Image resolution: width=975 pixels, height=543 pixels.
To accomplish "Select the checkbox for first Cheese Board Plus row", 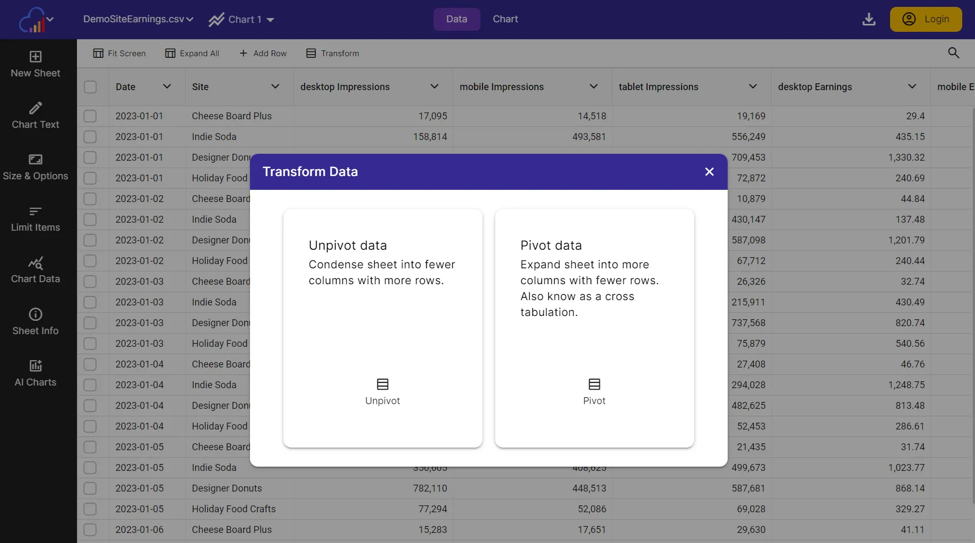I will (x=90, y=116).
